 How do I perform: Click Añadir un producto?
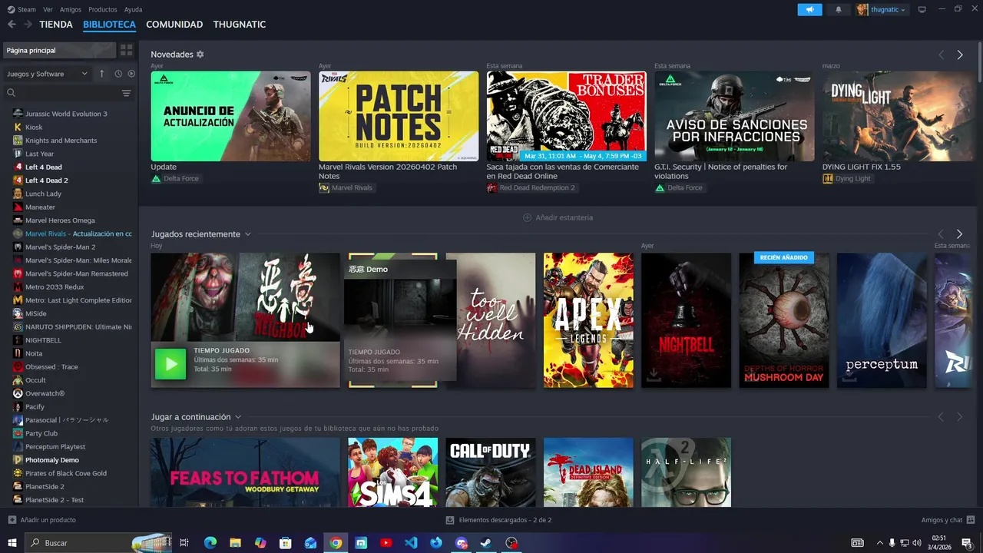click(42, 520)
